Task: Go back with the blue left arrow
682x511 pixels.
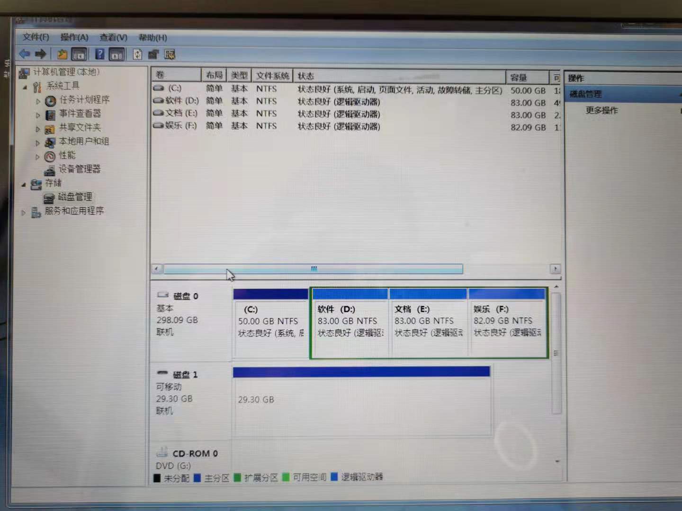Action: pyautogui.click(x=25, y=54)
